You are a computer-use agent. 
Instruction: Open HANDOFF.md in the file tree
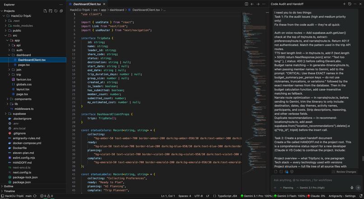coord(22,162)
